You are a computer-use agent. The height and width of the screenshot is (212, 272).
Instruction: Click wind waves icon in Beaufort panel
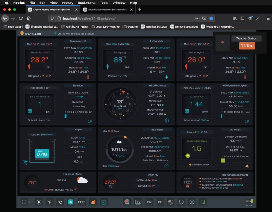[x=90, y=122]
